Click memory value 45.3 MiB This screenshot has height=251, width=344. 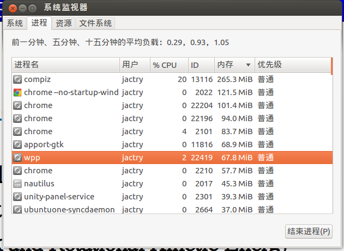(237, 184)
